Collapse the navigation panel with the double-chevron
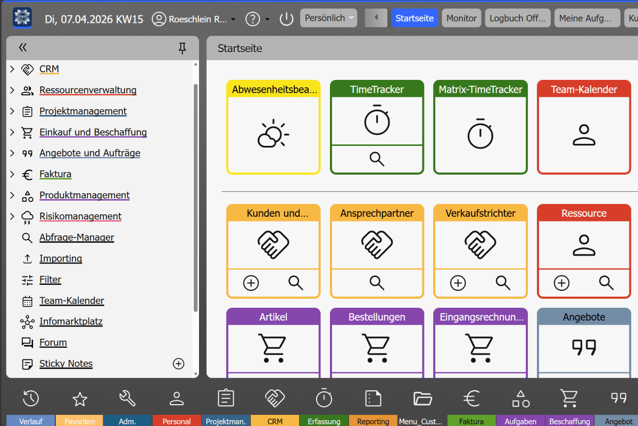Image resolution: width=638 pixels, height=426 pixels. (22, 47)
